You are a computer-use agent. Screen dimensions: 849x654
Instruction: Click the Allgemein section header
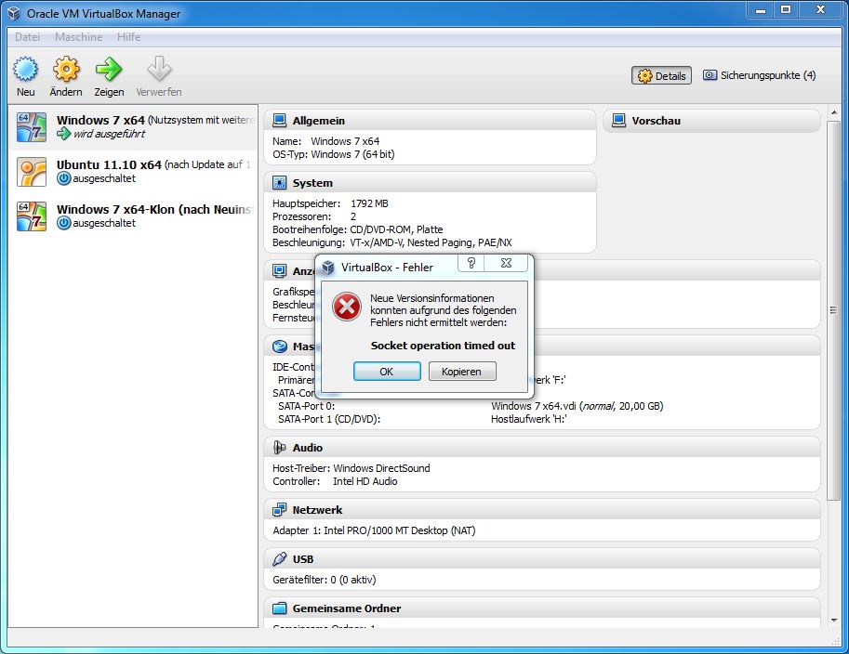tap(430, 120)
